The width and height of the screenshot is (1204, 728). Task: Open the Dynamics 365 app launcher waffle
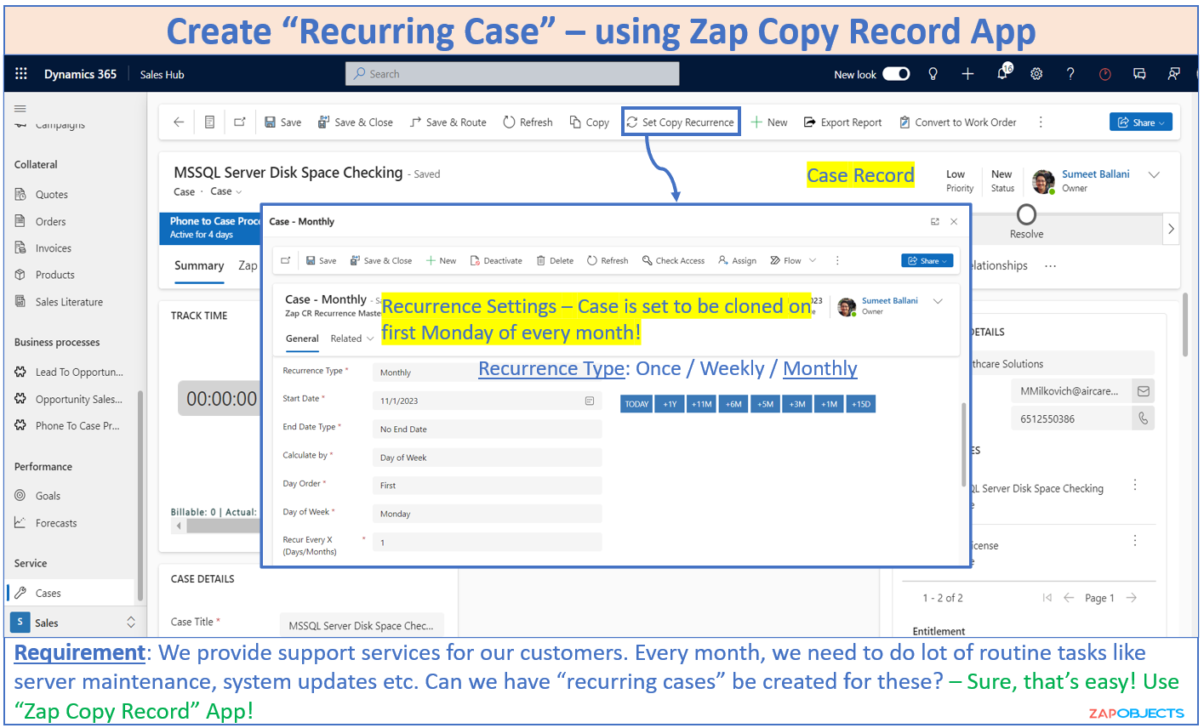pos(21,74)
